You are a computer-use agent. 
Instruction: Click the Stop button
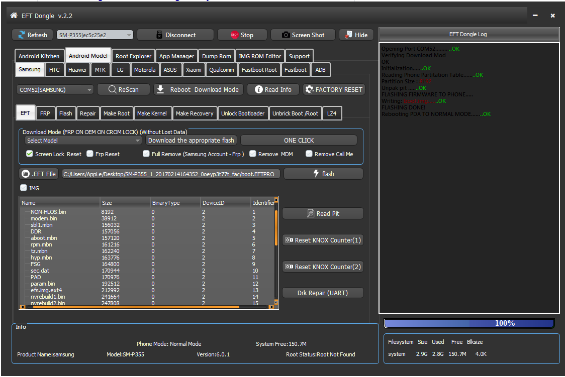tap(242, 35)
